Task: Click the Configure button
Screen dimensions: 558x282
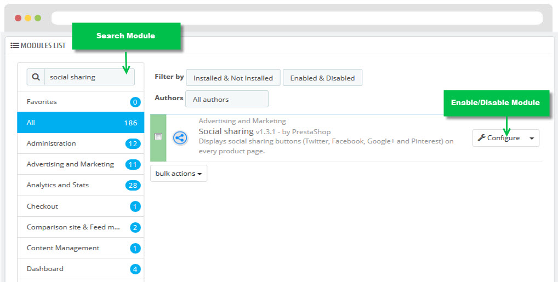Action: (x=499, y=138)
